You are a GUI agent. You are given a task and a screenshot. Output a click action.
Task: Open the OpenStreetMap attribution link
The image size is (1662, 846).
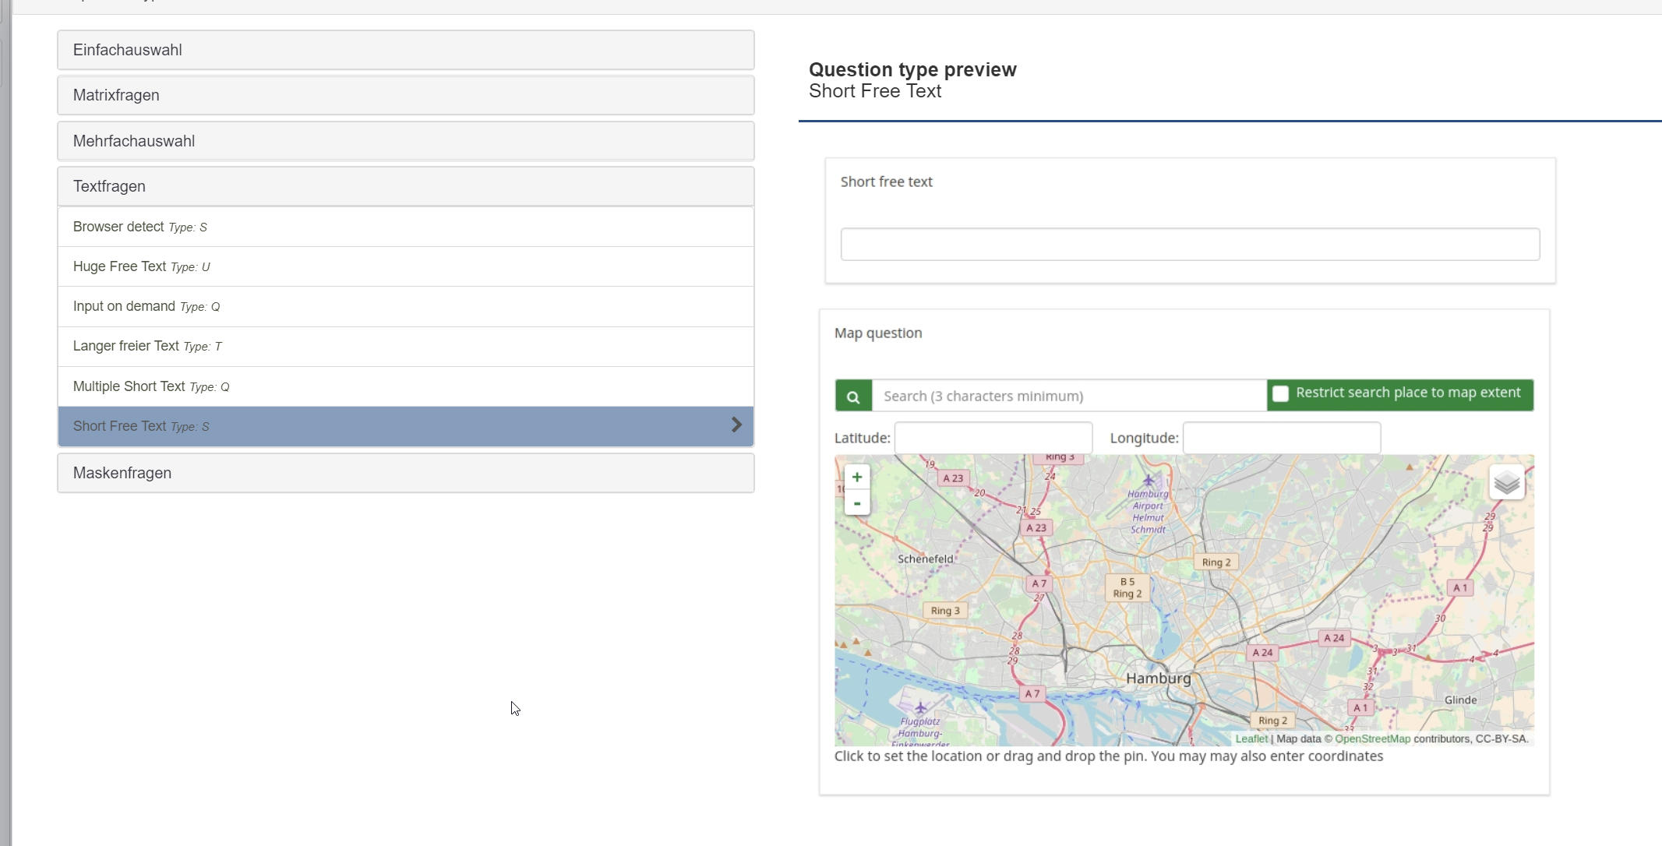(x=1372, y=739)
